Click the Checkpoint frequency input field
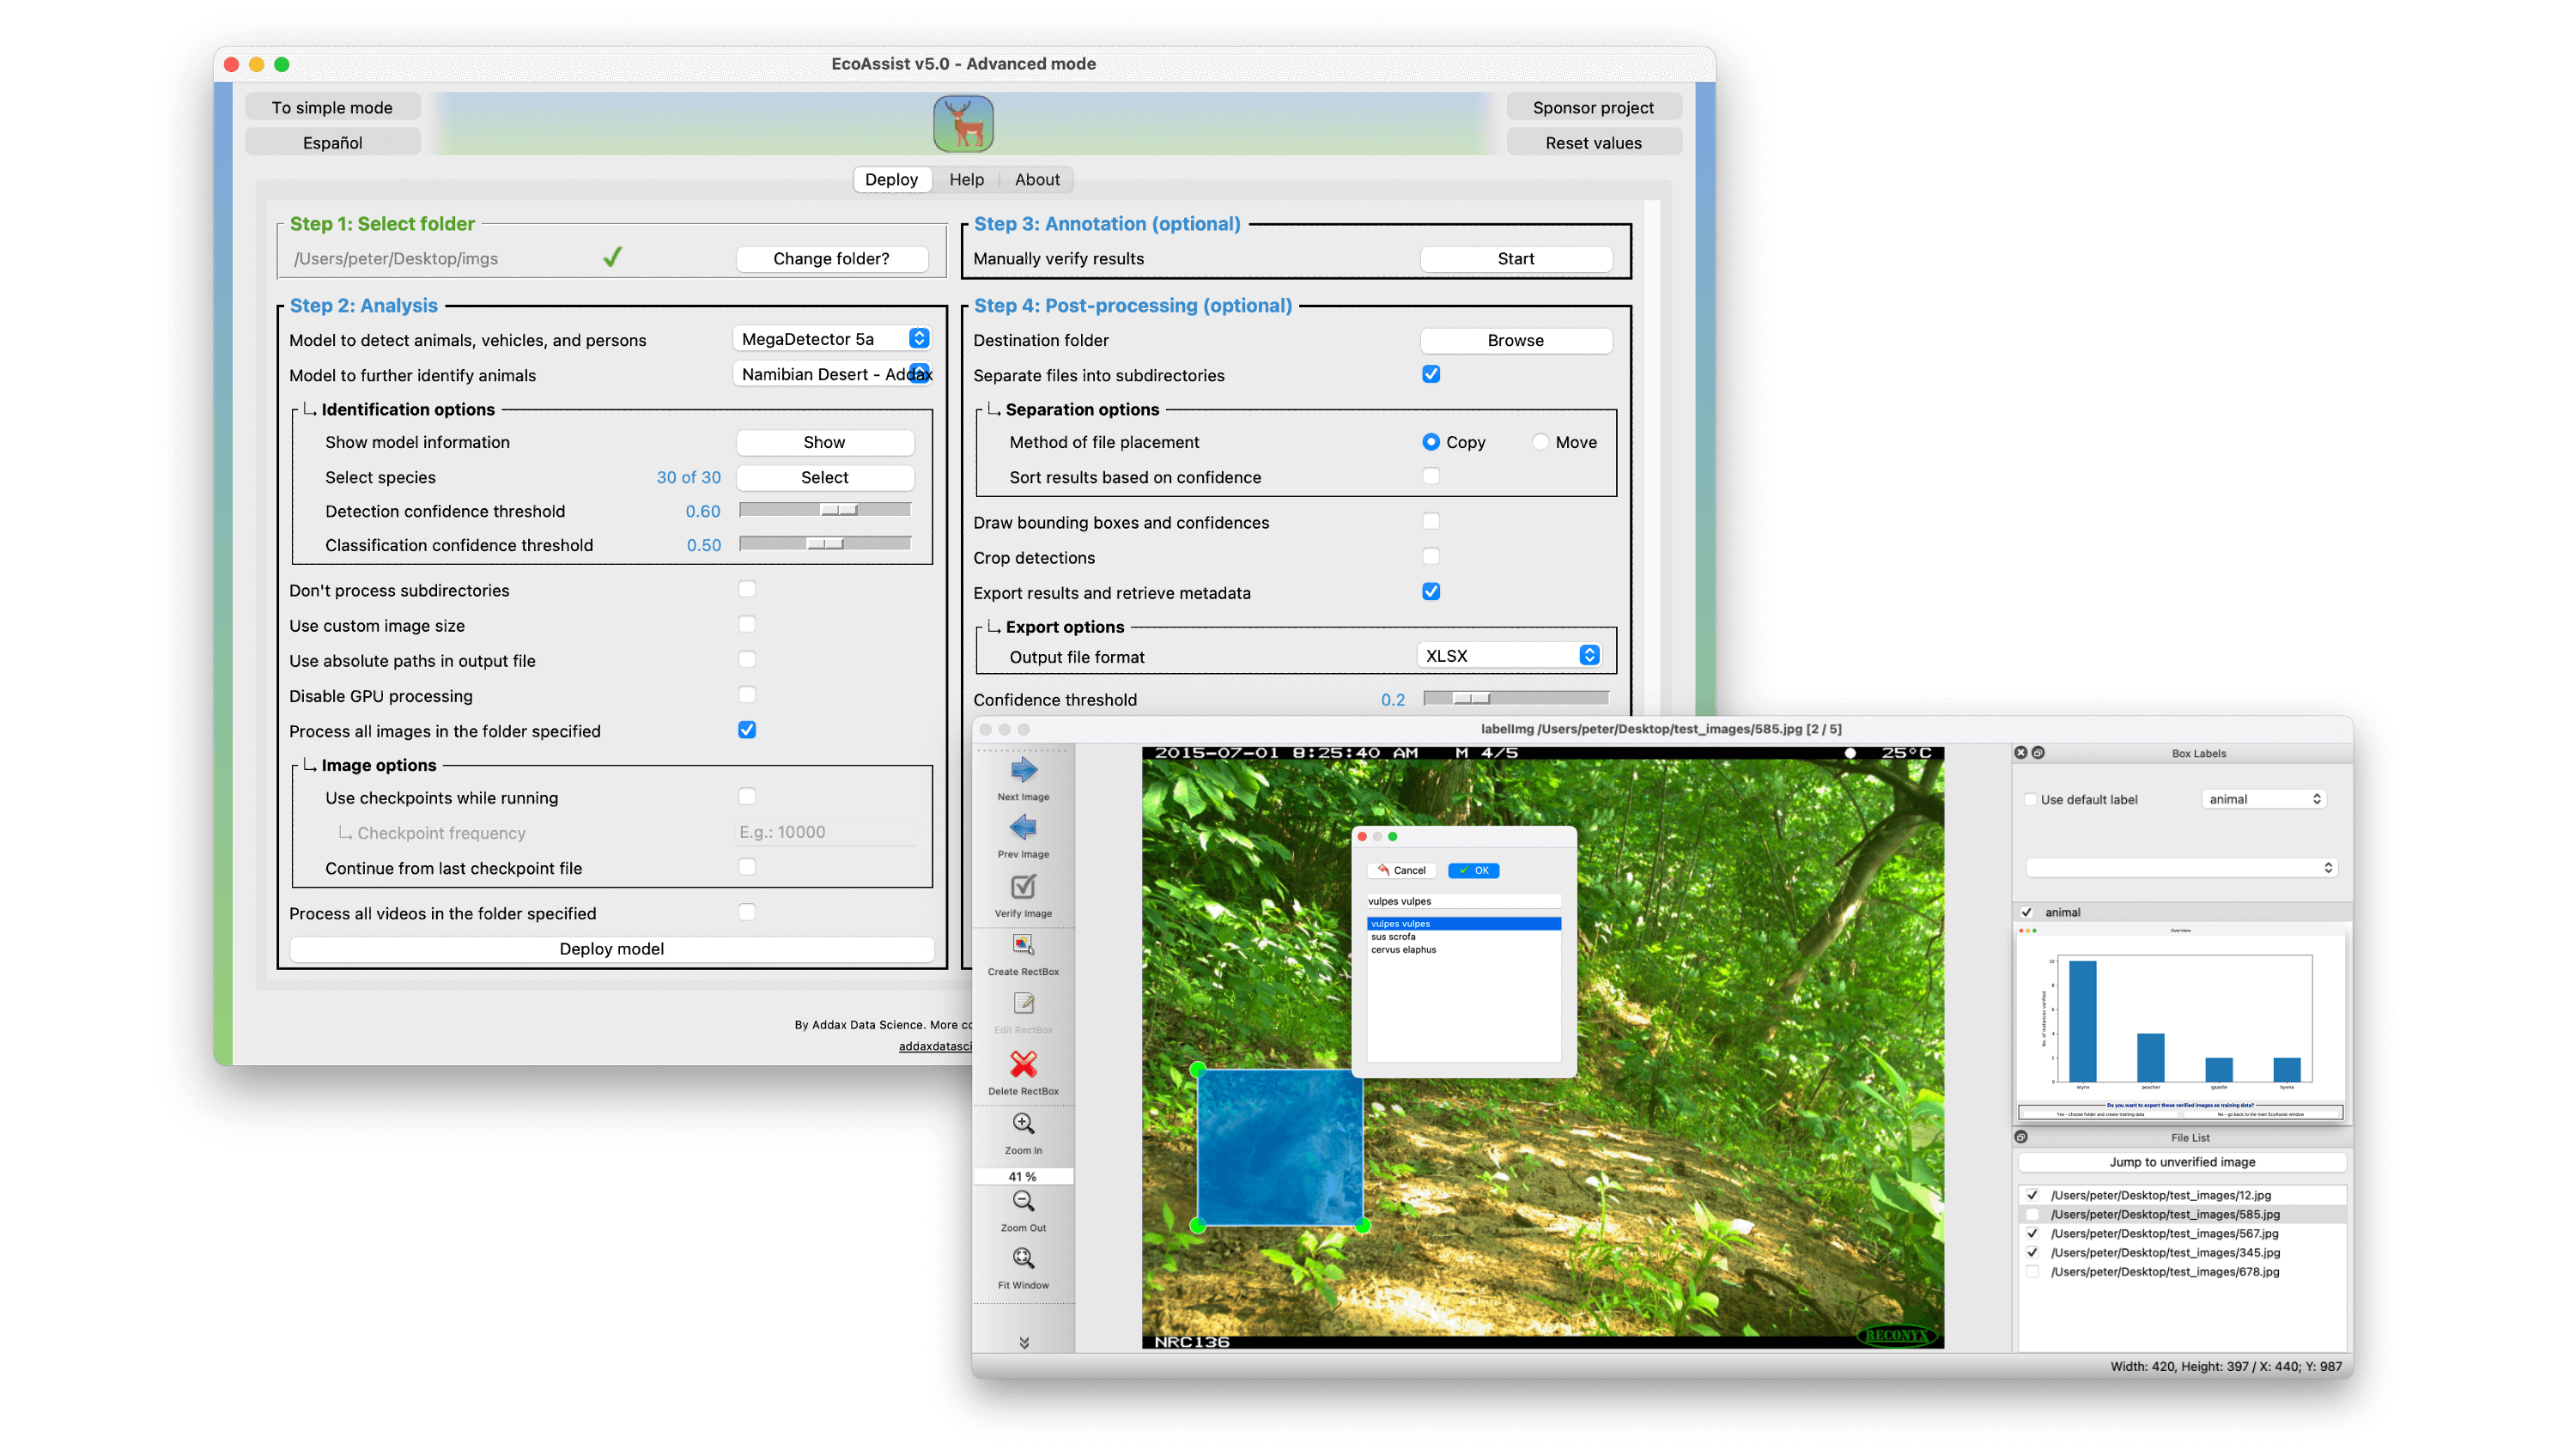2576x1449 pixels. click(826, 832)
